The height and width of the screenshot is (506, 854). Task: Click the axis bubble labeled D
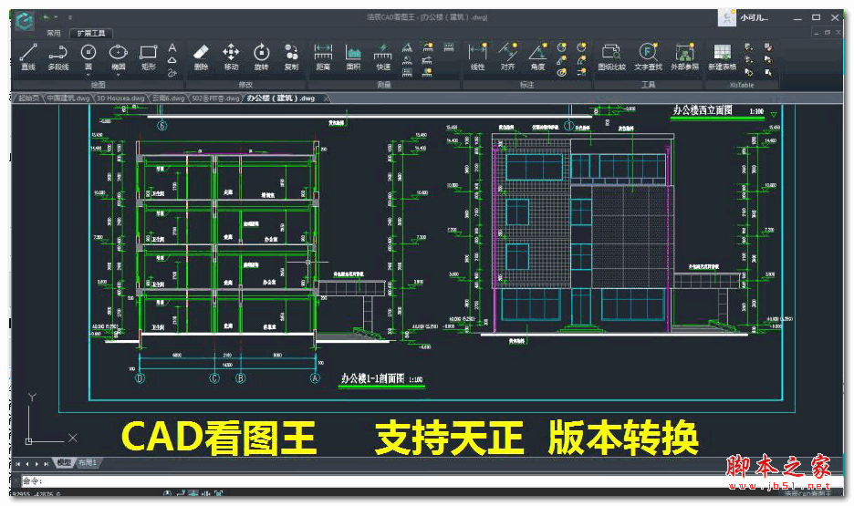pos(140,378)
